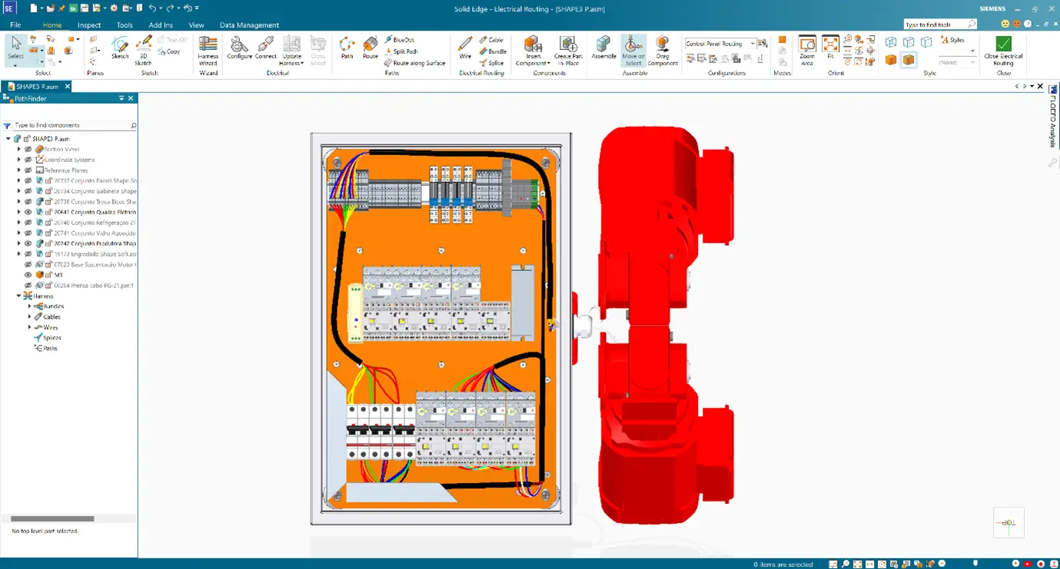Show the 20742 Conjunto Produtora component

coord(28,243)
